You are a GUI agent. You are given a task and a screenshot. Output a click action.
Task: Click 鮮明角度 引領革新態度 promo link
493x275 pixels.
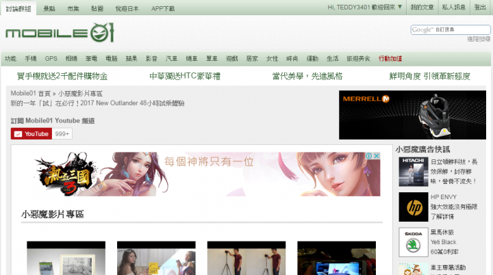point(430,76)
